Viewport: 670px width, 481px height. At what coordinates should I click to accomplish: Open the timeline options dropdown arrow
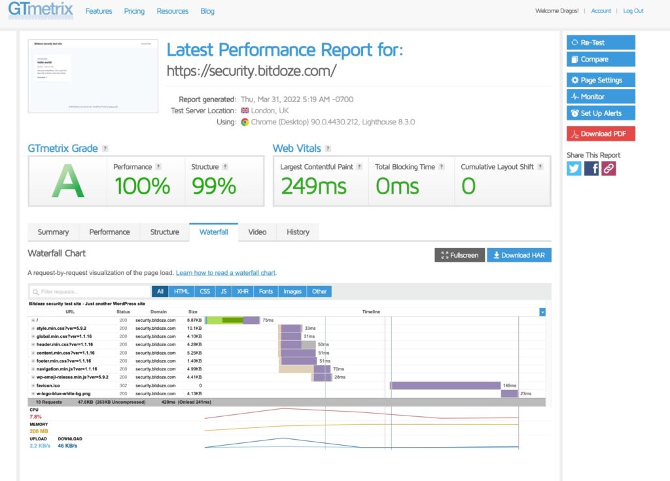pos(542,312)
